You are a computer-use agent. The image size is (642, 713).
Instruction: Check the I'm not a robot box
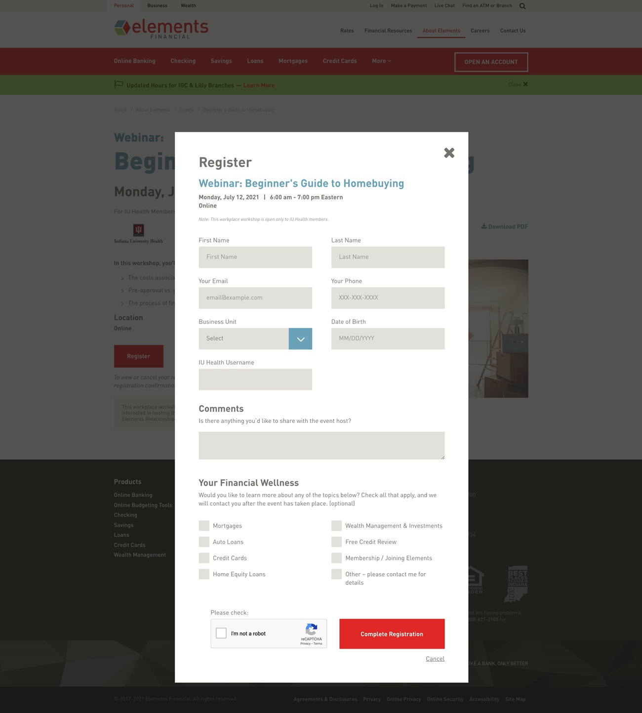pos(221,633)
